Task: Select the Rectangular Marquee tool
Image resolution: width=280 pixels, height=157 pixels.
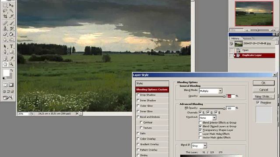Action: [x=5, y=5]
